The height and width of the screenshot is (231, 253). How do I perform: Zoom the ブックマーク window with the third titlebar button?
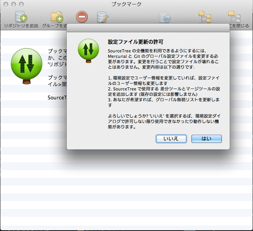tap(21, 4)
